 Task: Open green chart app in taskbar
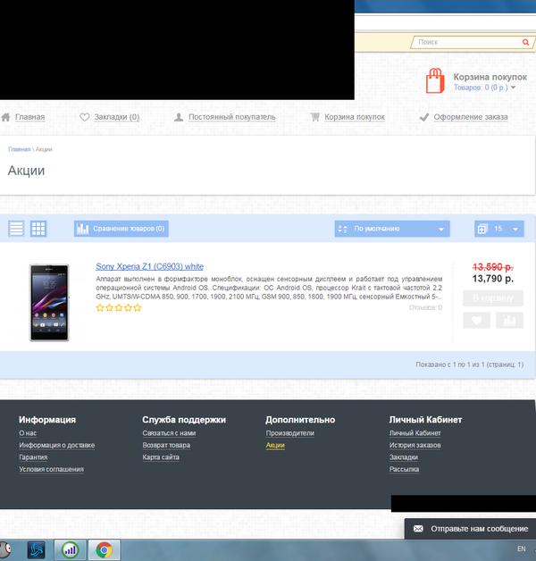pos(71,550)
